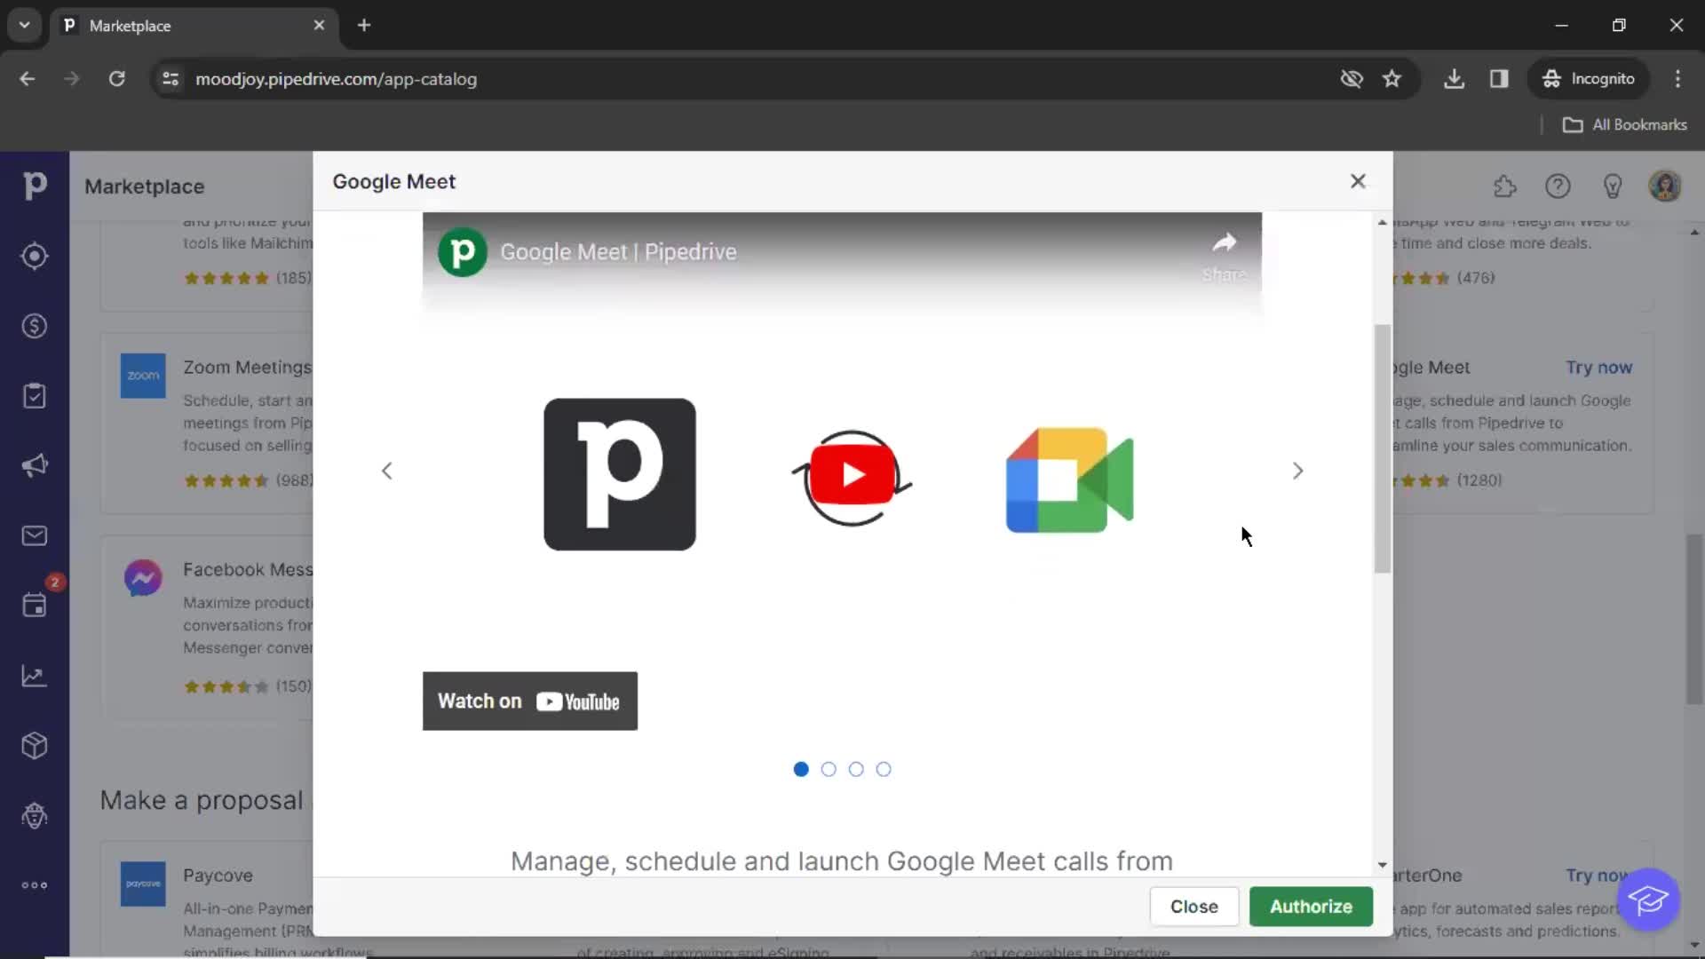1705x959 pixels.
Task: Select the fourth carousel dot indicator
Action: [x=883, y=769]
